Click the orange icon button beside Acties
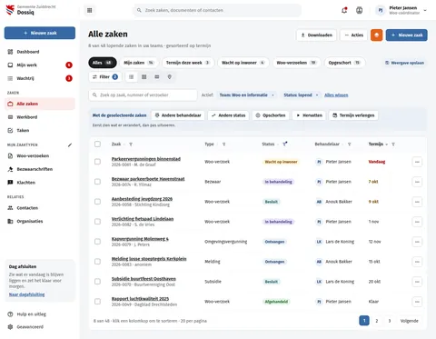The width and height of the screenshot is (436, 339). pos(376,35)
